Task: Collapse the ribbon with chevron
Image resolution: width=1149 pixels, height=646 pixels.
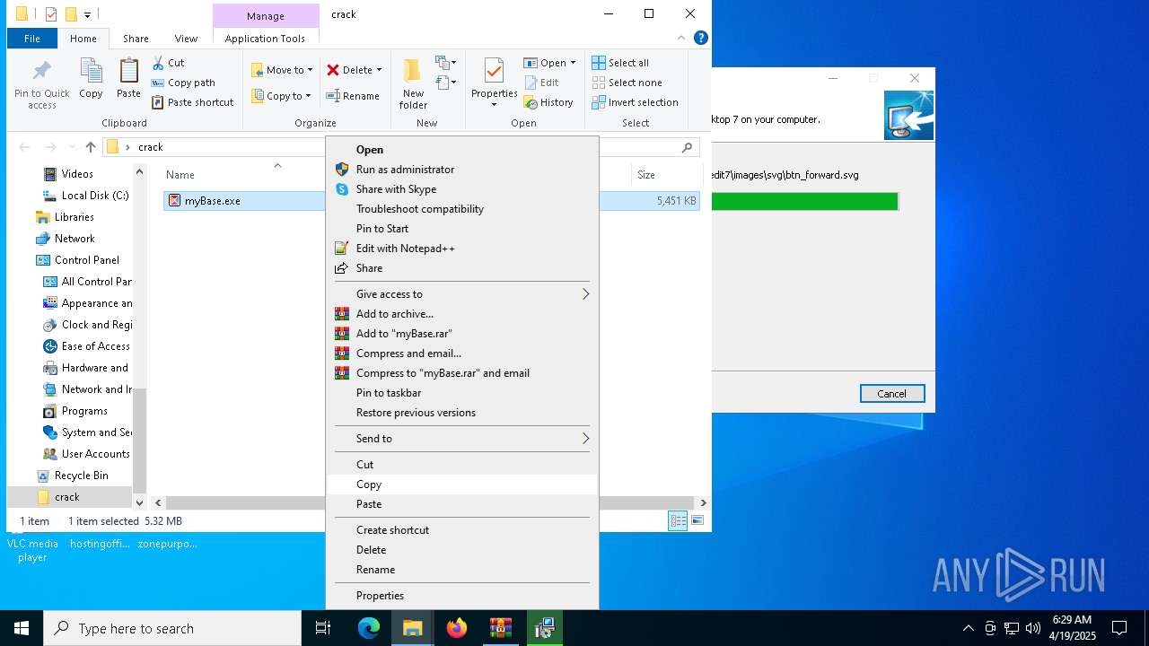Action: click(x=681, y=38)
